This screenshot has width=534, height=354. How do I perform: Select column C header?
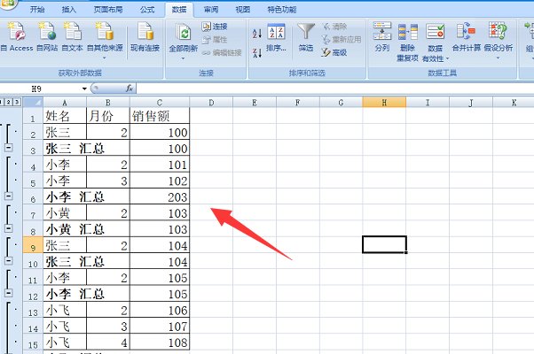point(160,102)
